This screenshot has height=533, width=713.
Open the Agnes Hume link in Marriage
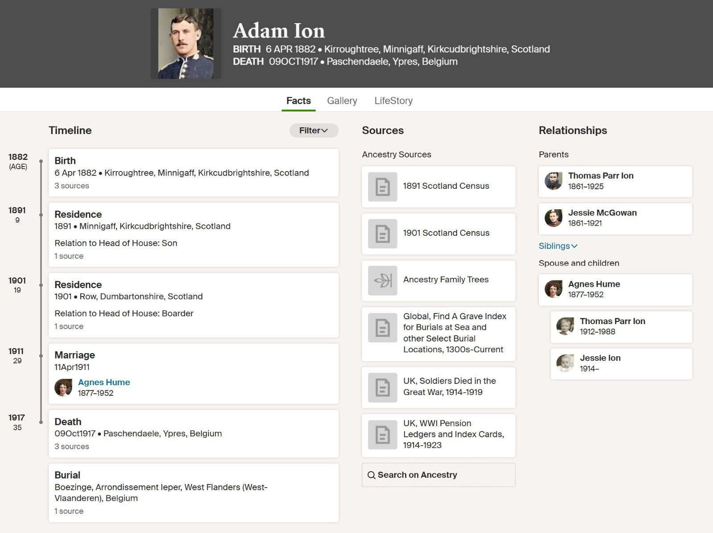click(x=104, y=382)
